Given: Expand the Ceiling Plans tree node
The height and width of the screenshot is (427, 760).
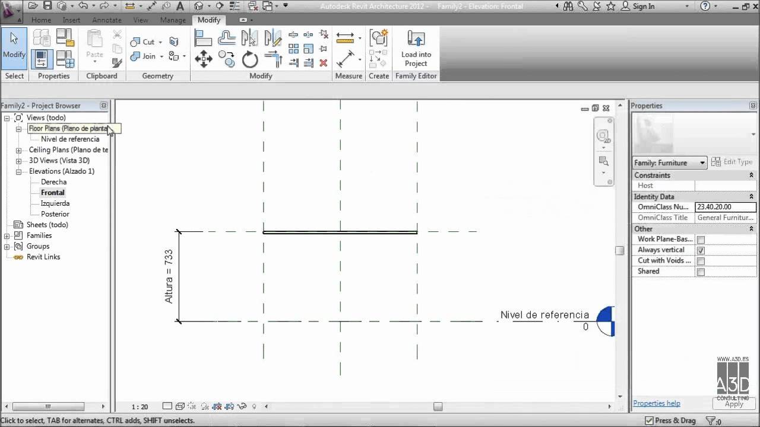Looking at the screenshot, I should click(x=18, y=150).
